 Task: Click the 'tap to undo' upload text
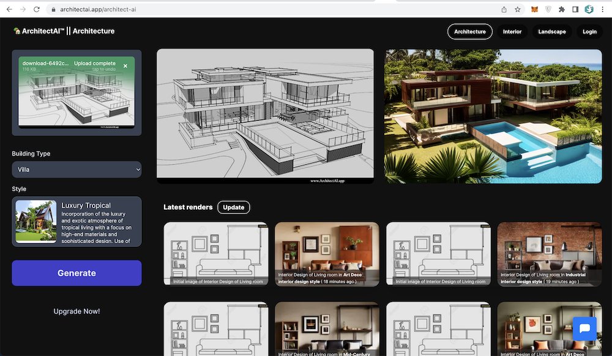tap(104, 70)
